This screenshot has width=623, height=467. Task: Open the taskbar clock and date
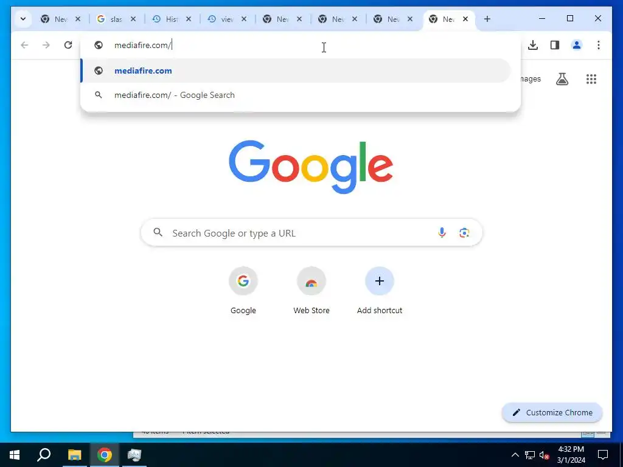coord(571,455)
